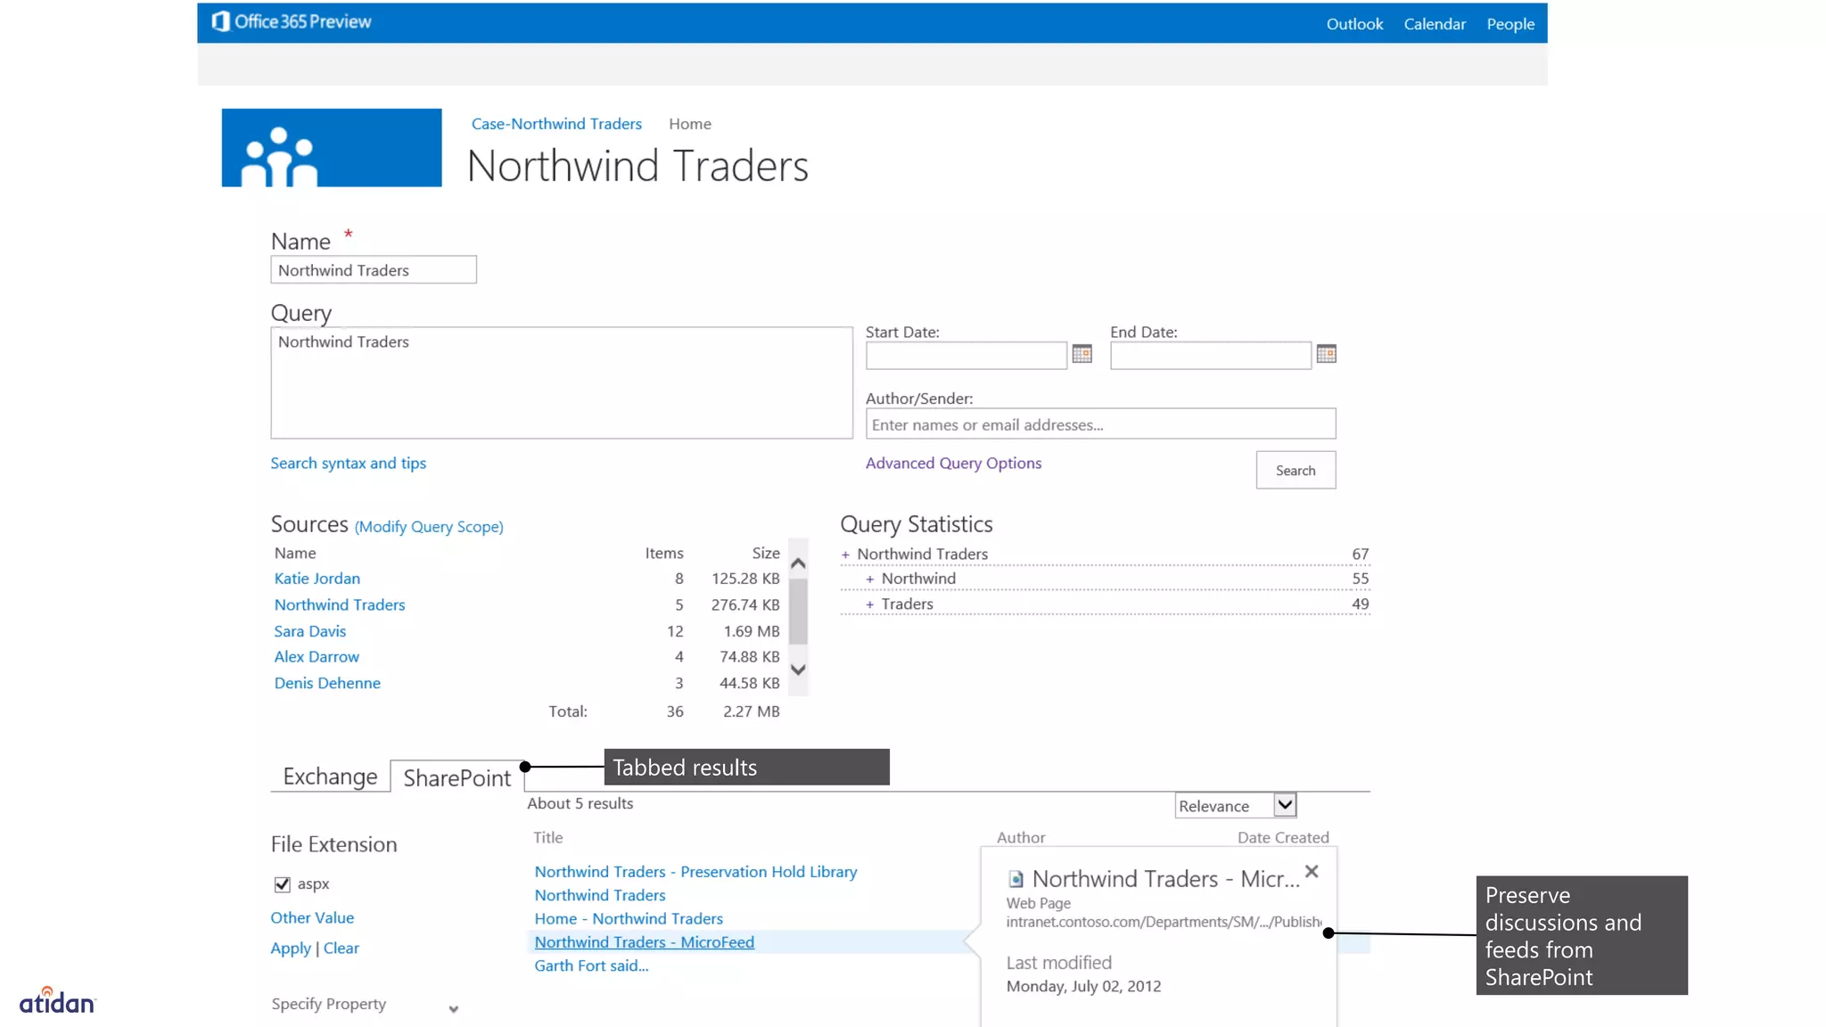1826x1027 pixels.
Task: Open Outlook from the top navigation
Action: tap(1354, 24)
